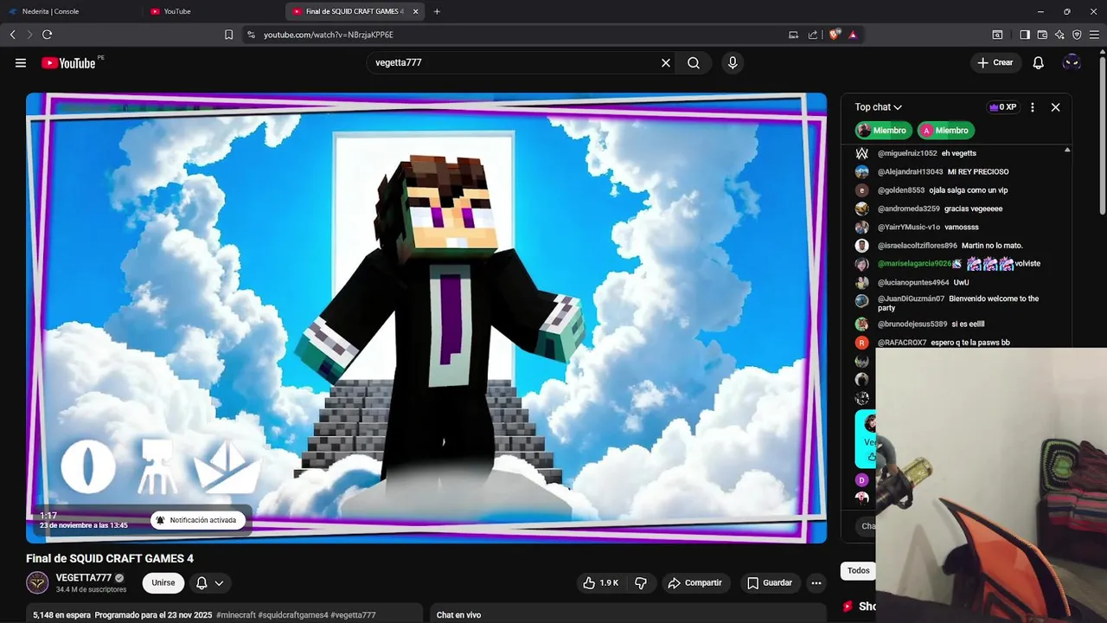Open browser tab search button

[x=997, y=35]
